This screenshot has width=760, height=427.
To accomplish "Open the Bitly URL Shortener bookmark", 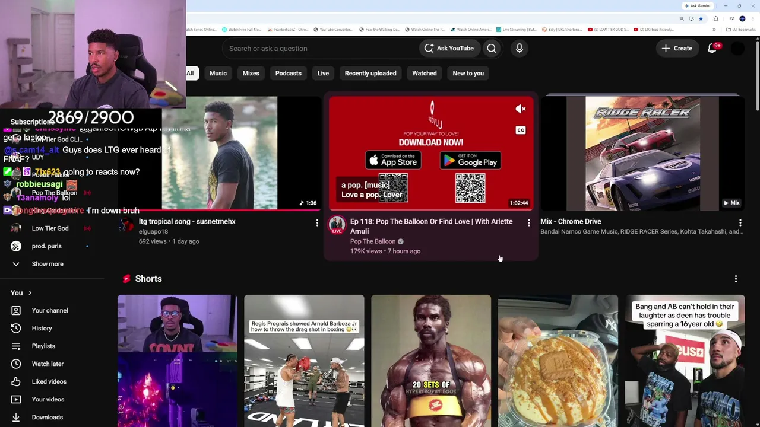I will click(562, 30).
